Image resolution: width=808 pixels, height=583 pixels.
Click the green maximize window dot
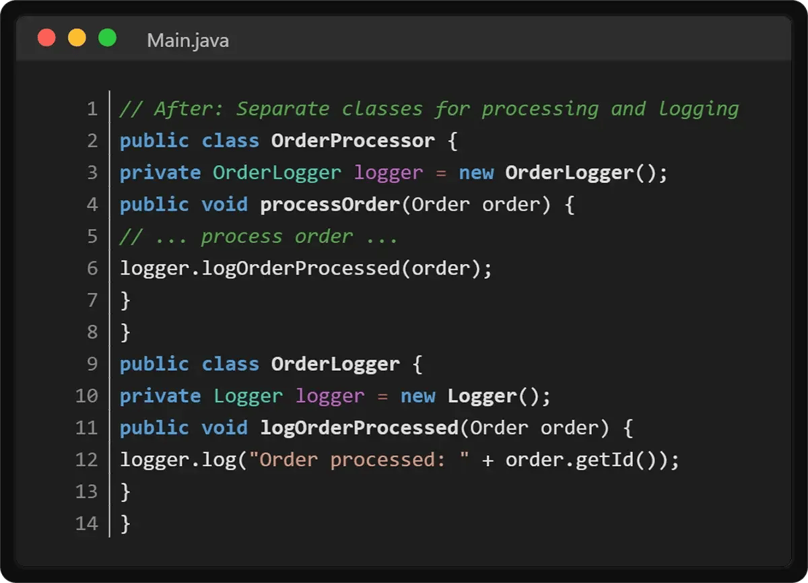tap(107, 38)
